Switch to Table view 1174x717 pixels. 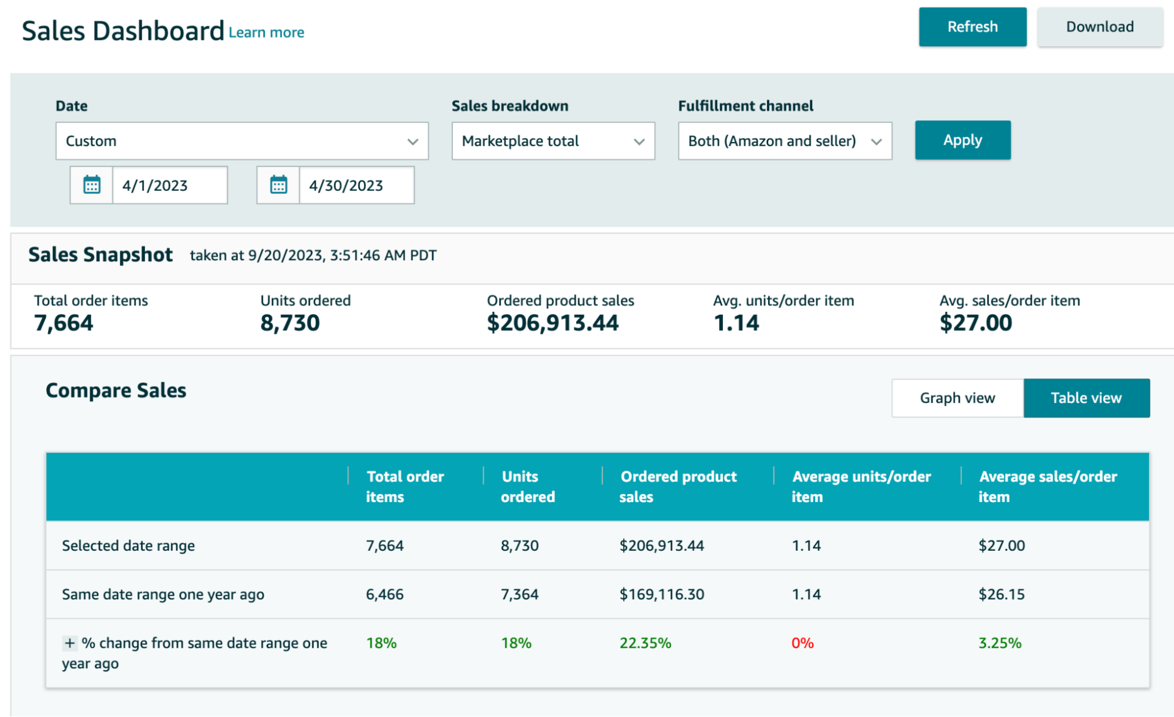(1086, 398)
